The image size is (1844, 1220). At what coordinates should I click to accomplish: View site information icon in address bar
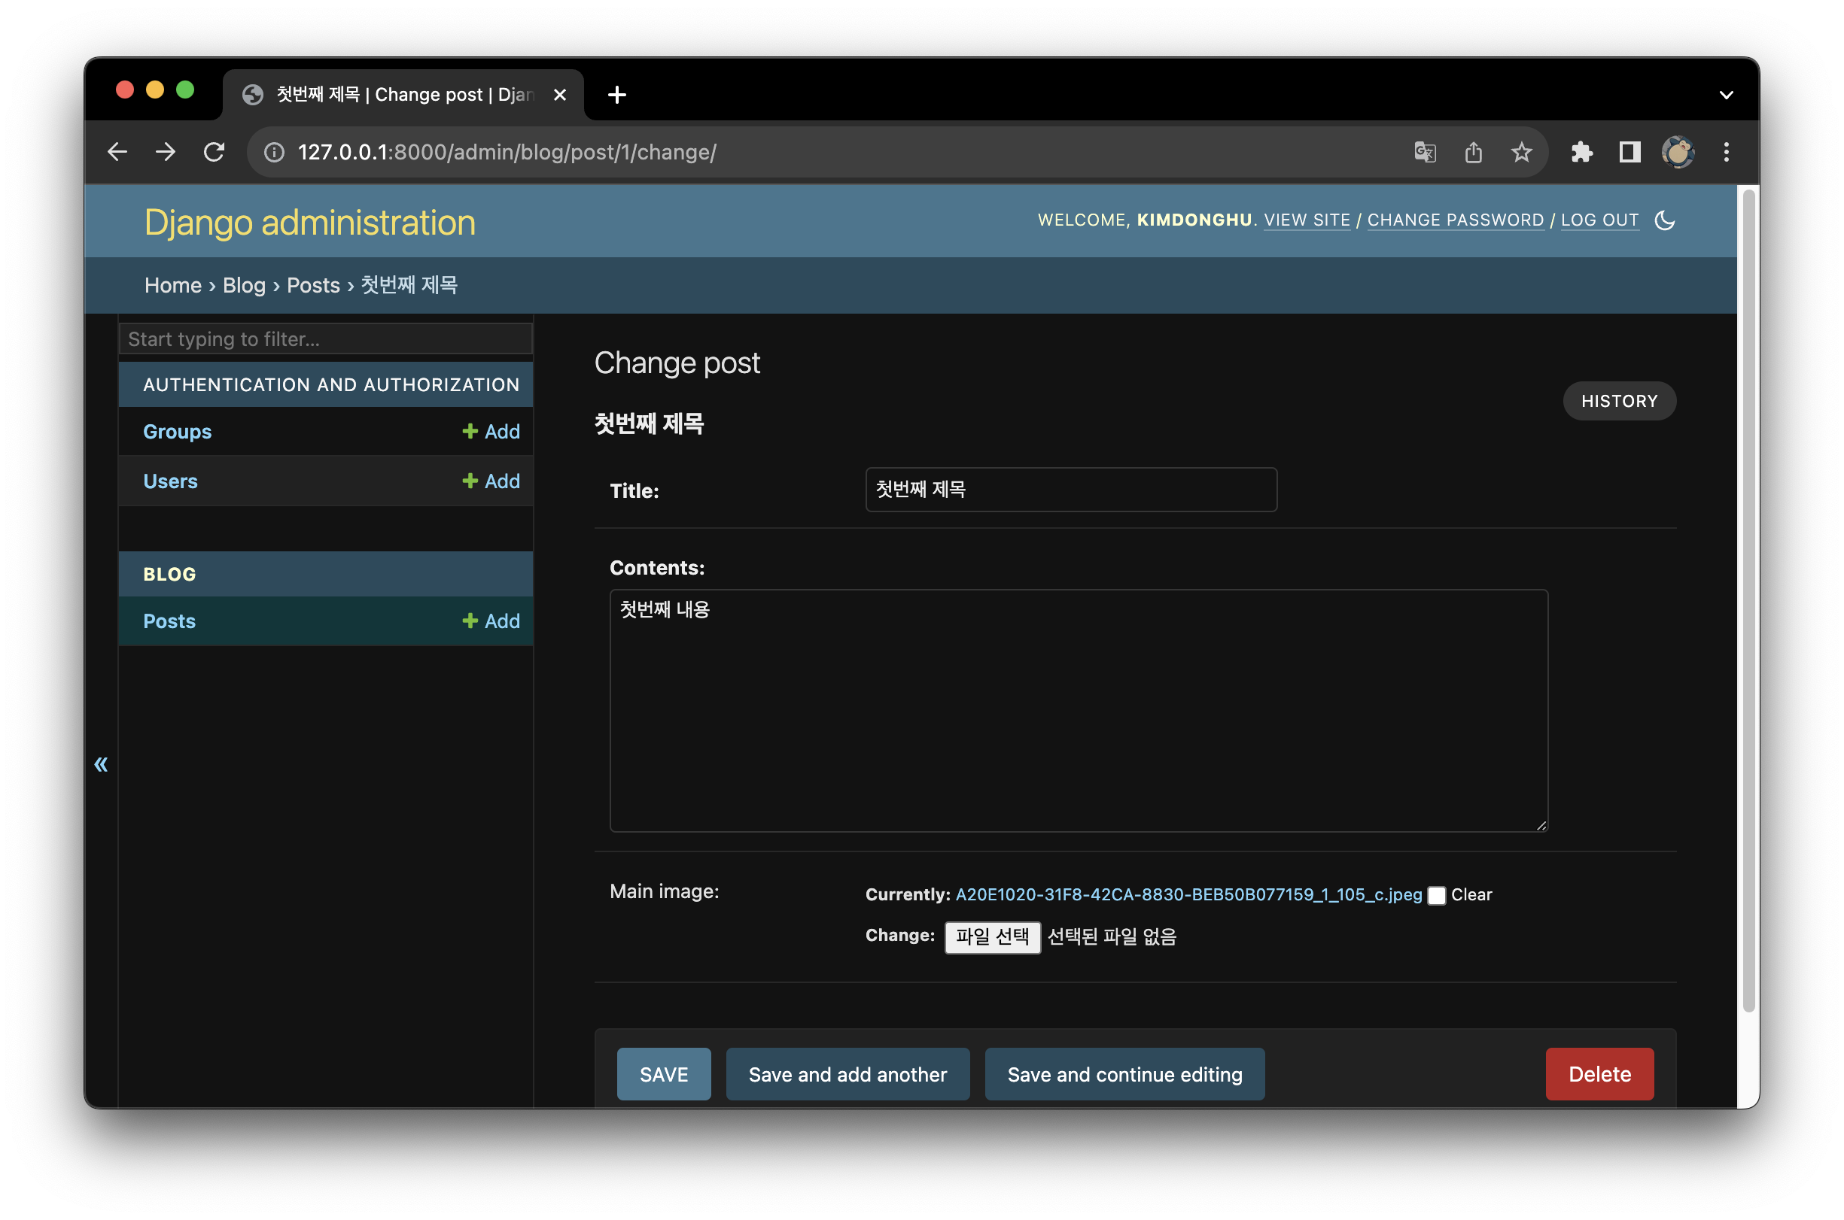274,152
